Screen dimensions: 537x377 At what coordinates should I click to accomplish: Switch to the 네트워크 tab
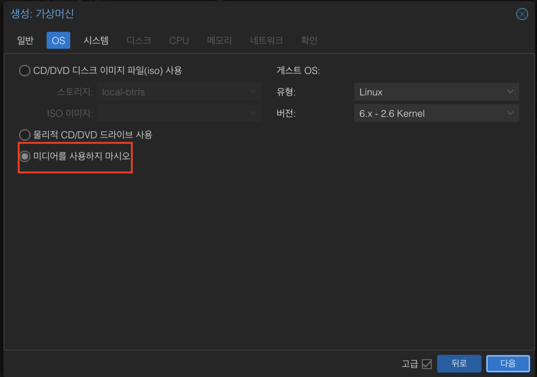click(x=266, y=40)
